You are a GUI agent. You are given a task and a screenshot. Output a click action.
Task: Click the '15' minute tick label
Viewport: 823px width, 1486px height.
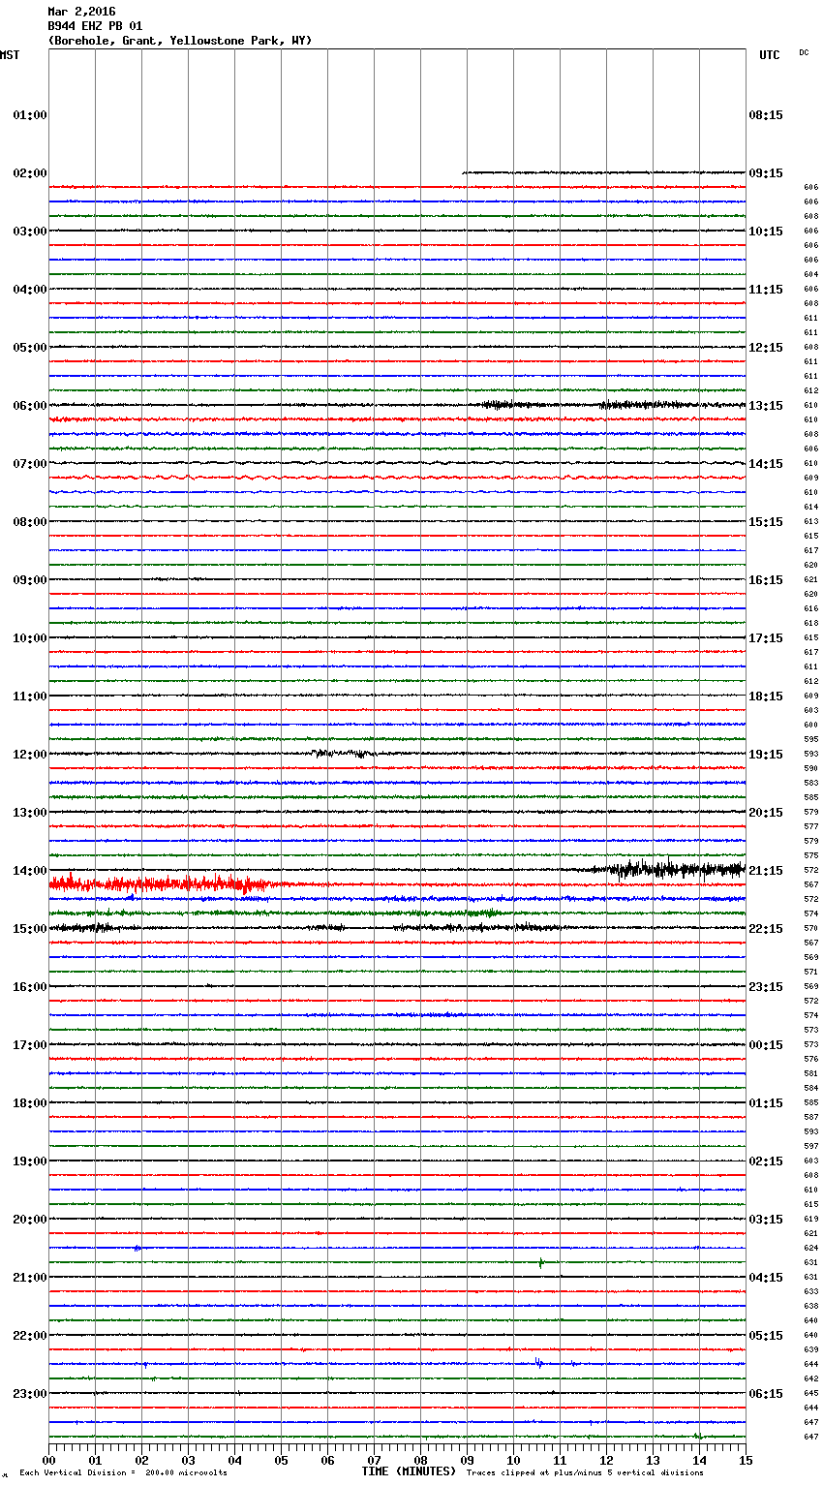click(x=746, y=1460)
